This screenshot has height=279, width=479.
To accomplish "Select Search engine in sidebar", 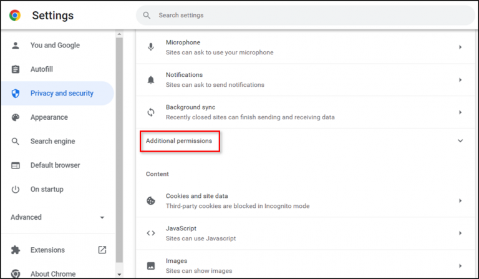I will coord(52,141).
